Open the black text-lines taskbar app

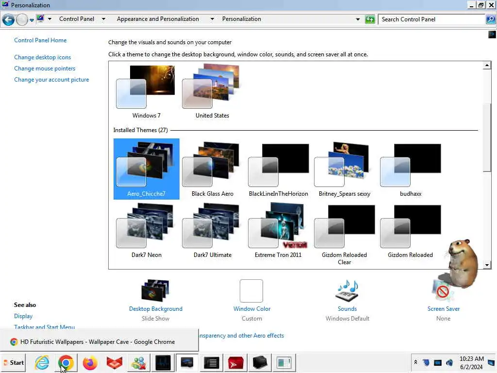point(212,362)
